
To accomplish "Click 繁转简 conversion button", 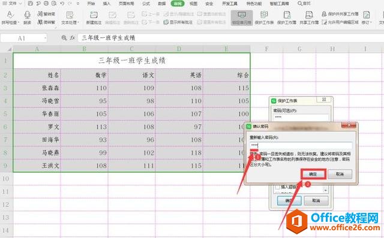I will (46, 14).
